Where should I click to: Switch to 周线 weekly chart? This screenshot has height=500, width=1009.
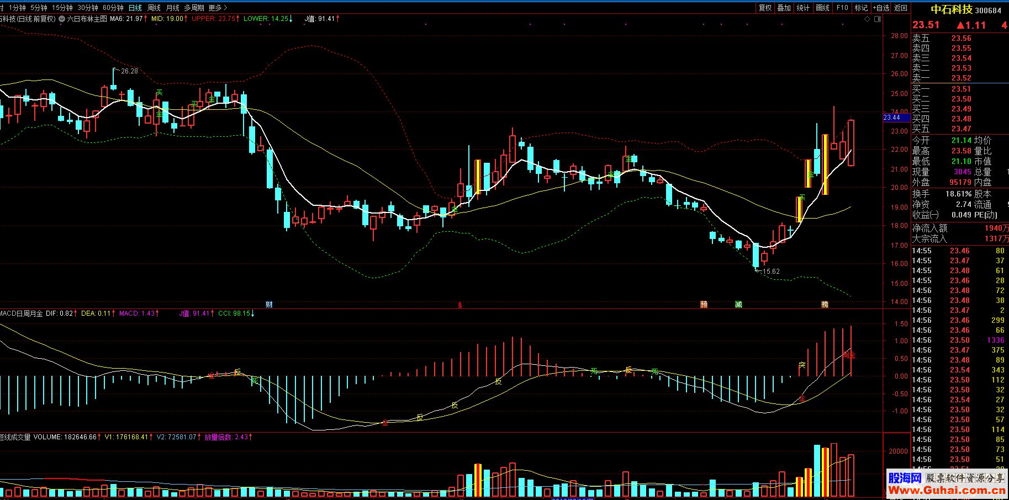(154, 8)
